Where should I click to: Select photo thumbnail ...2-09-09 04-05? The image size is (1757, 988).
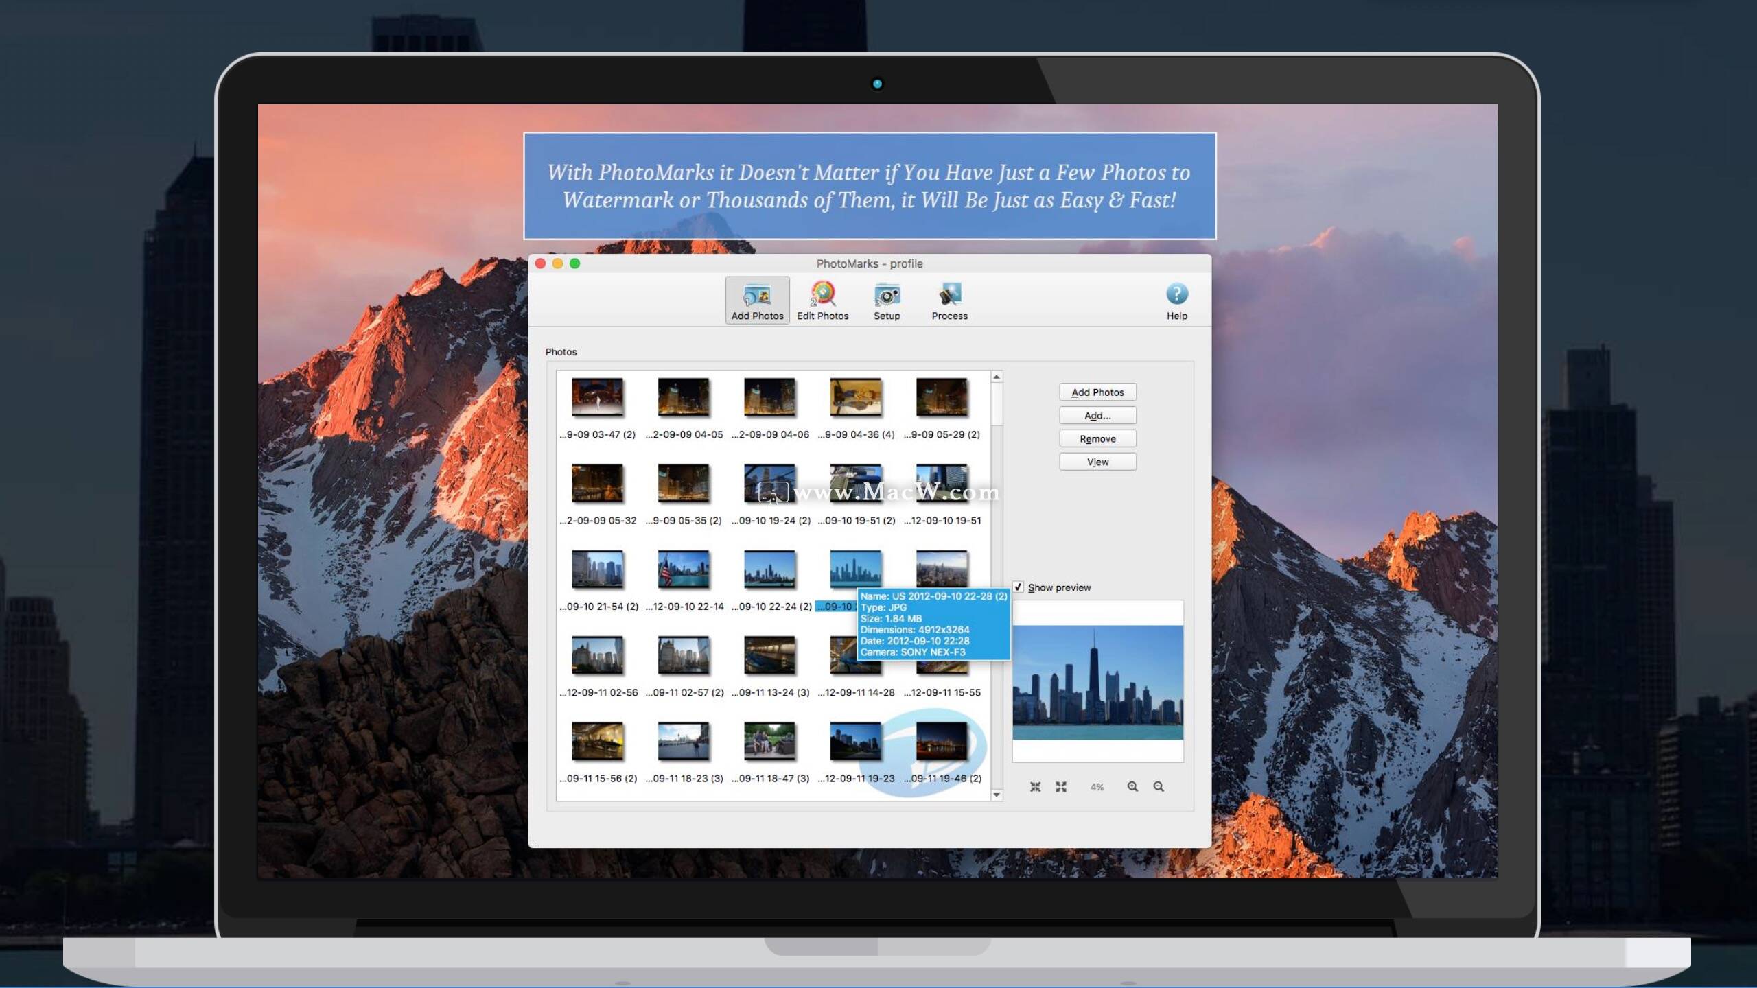click(x=684, y=397)
